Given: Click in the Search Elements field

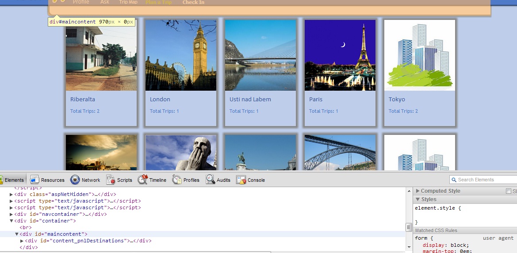Looking at the screenshot, I should click(x=483, y=180).
